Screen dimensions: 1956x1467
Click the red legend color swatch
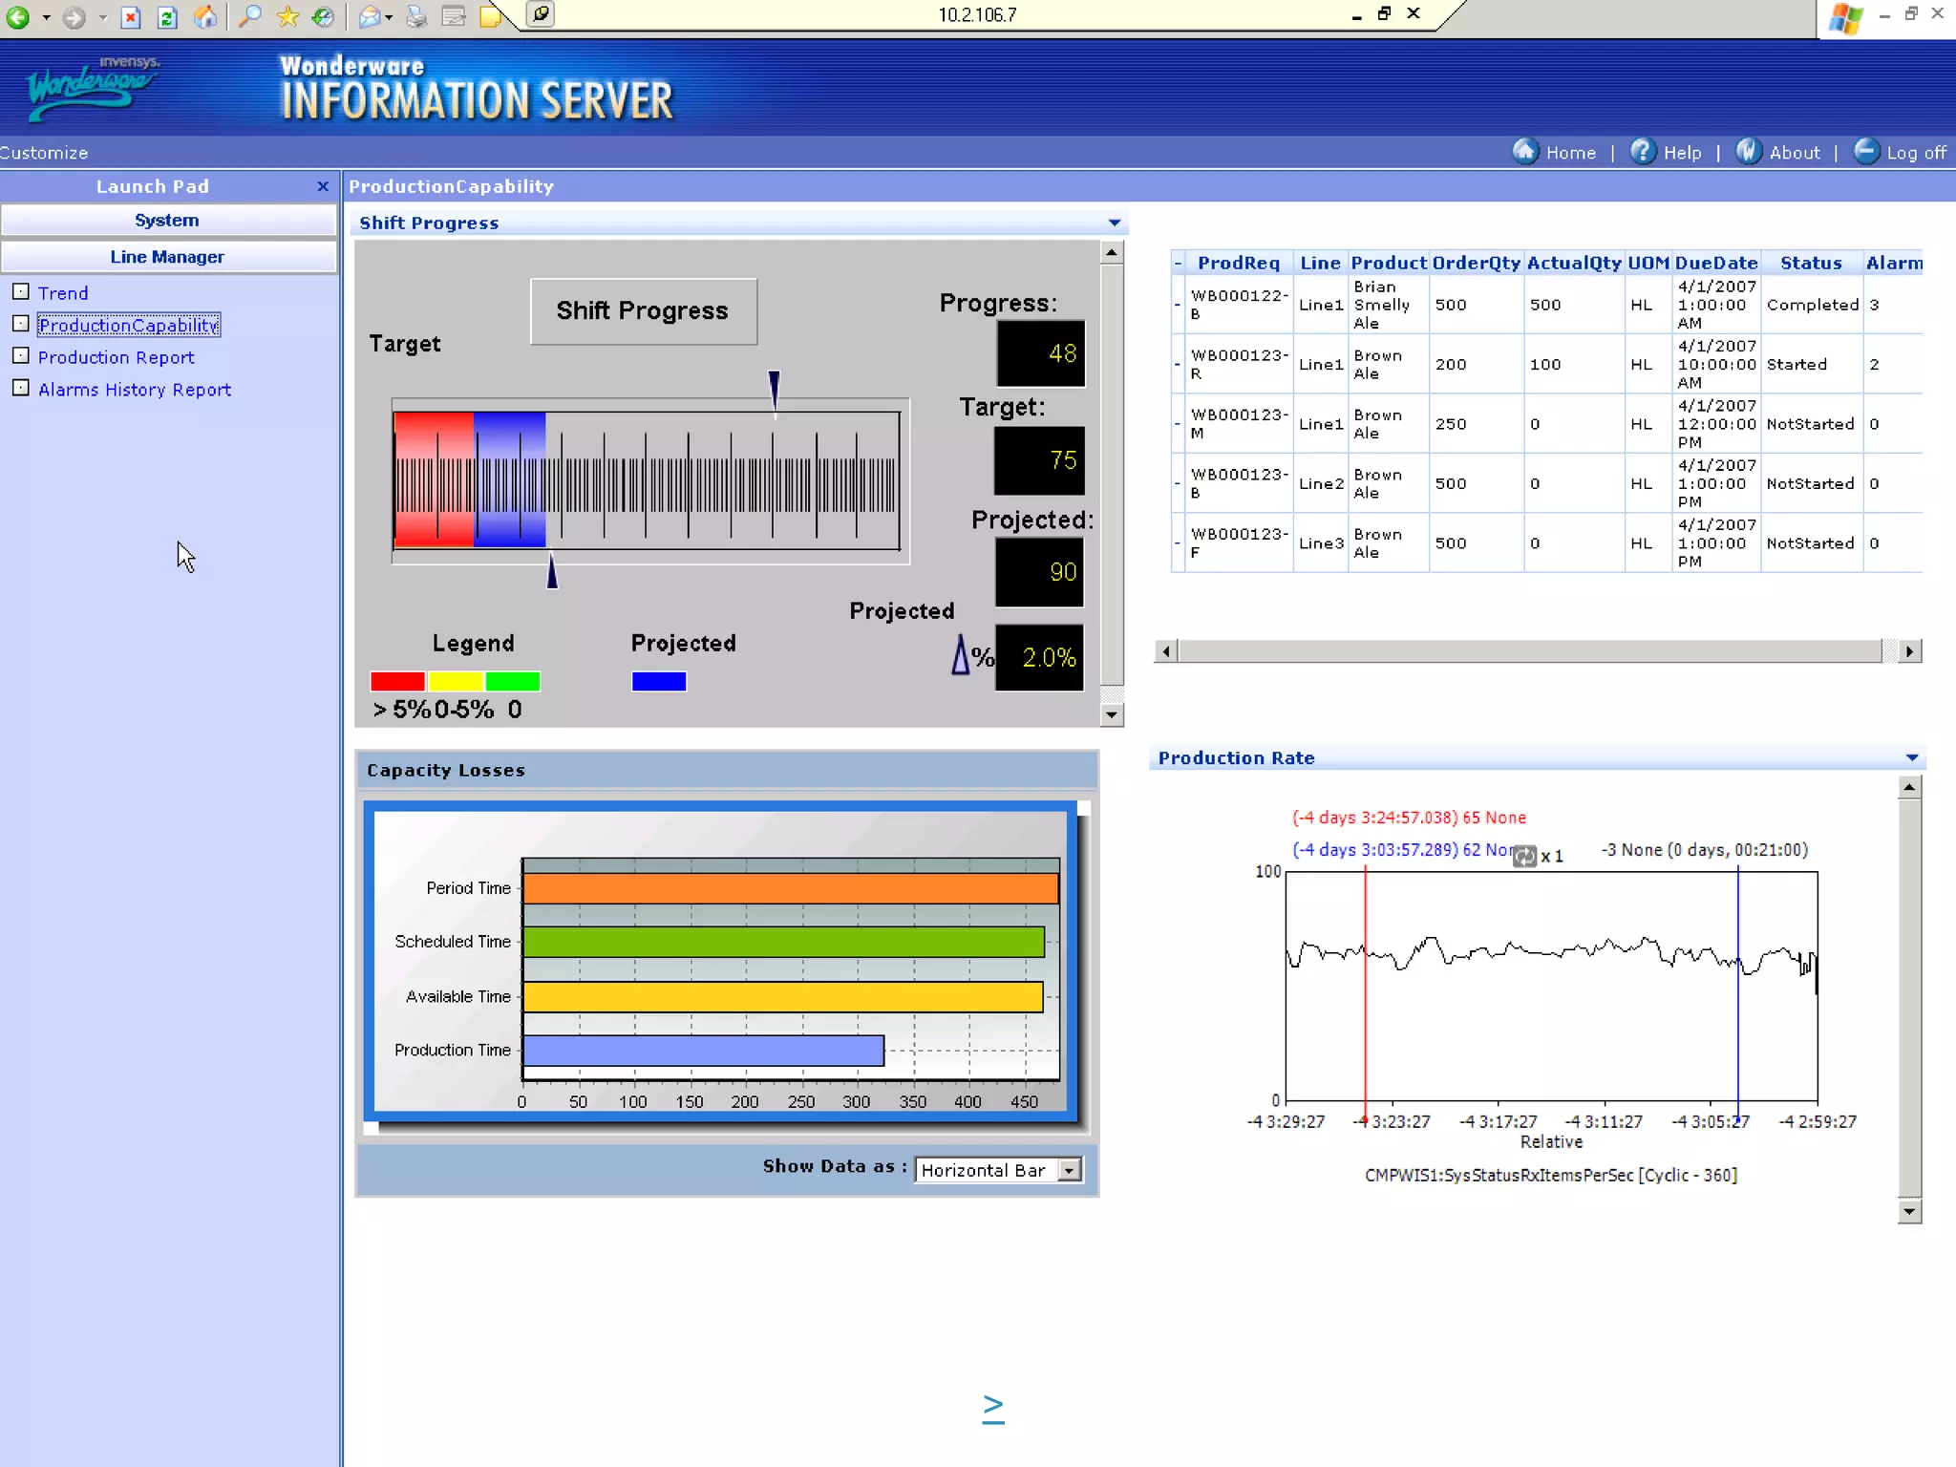(397, 681)
